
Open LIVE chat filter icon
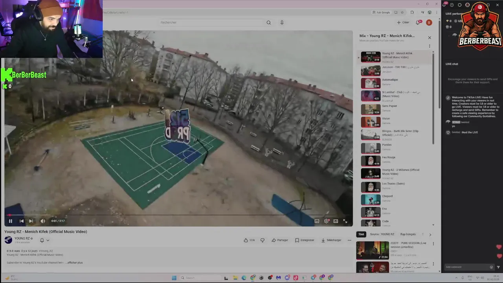tap(498, 267)
